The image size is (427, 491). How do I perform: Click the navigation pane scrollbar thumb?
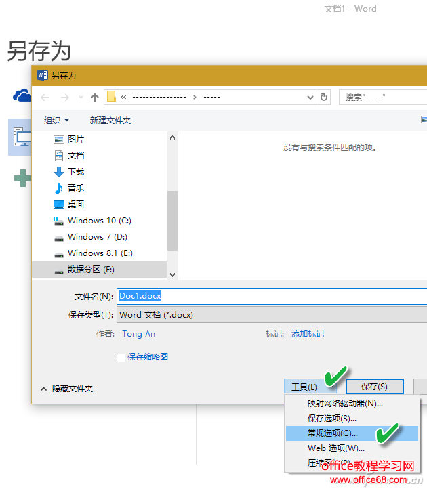tap(172, 221)
